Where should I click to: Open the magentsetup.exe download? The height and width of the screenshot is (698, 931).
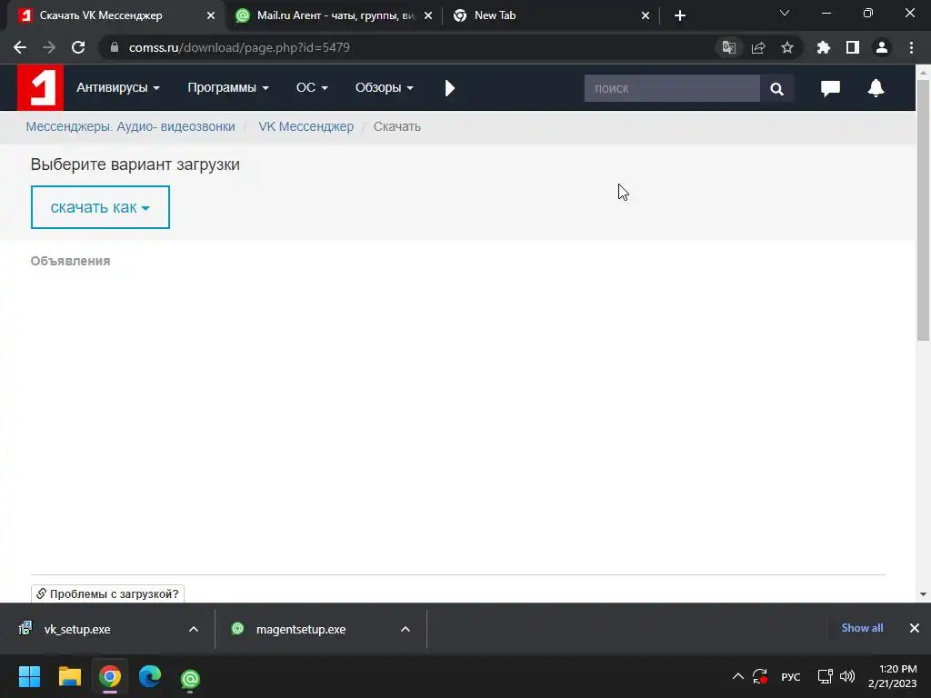tap(303, 629)
